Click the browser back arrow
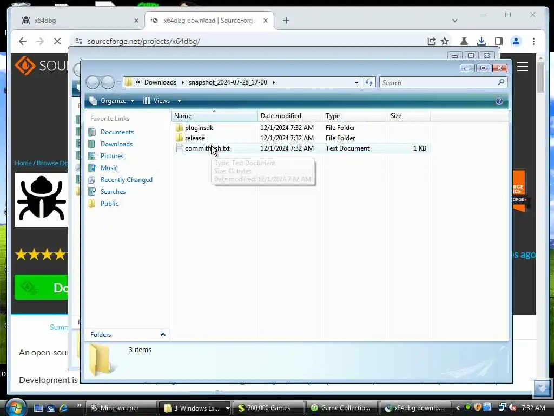The width and height of the screenshot is (554, 416). [23, 41]
